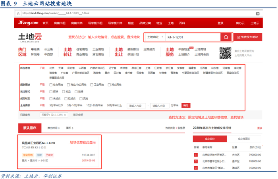Open 首页 in the red nav bar
278x179 pixels.
(x=45, y=23)
